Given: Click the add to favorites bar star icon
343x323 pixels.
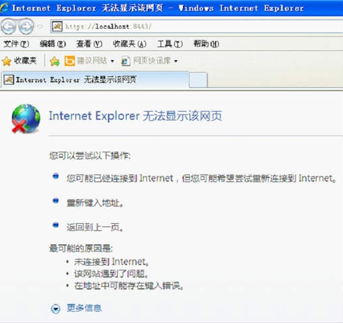Looking at the screenshot, I should coord(55,61).
